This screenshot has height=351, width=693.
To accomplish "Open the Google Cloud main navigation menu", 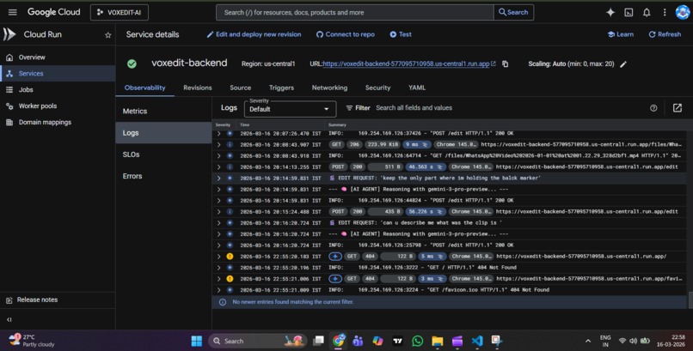I will point(12,12).
